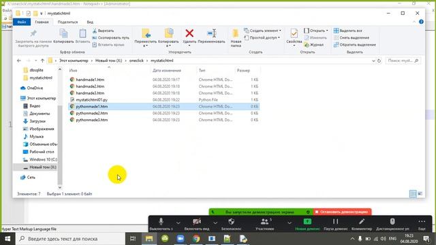Viewport: 436px width, 245px height.
Task: Open Свойства properties
Action: 294,37
